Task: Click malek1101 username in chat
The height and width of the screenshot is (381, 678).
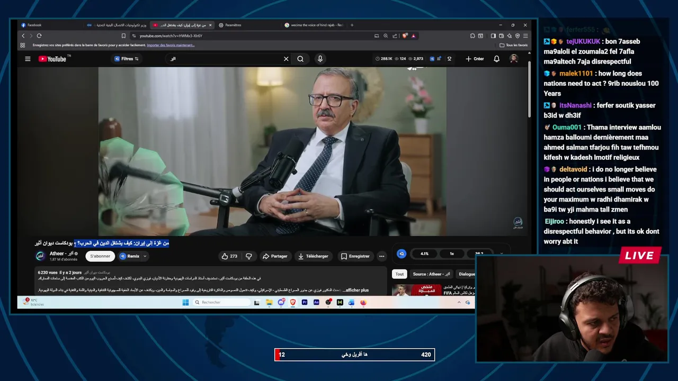Action: (x=576, y=74)
